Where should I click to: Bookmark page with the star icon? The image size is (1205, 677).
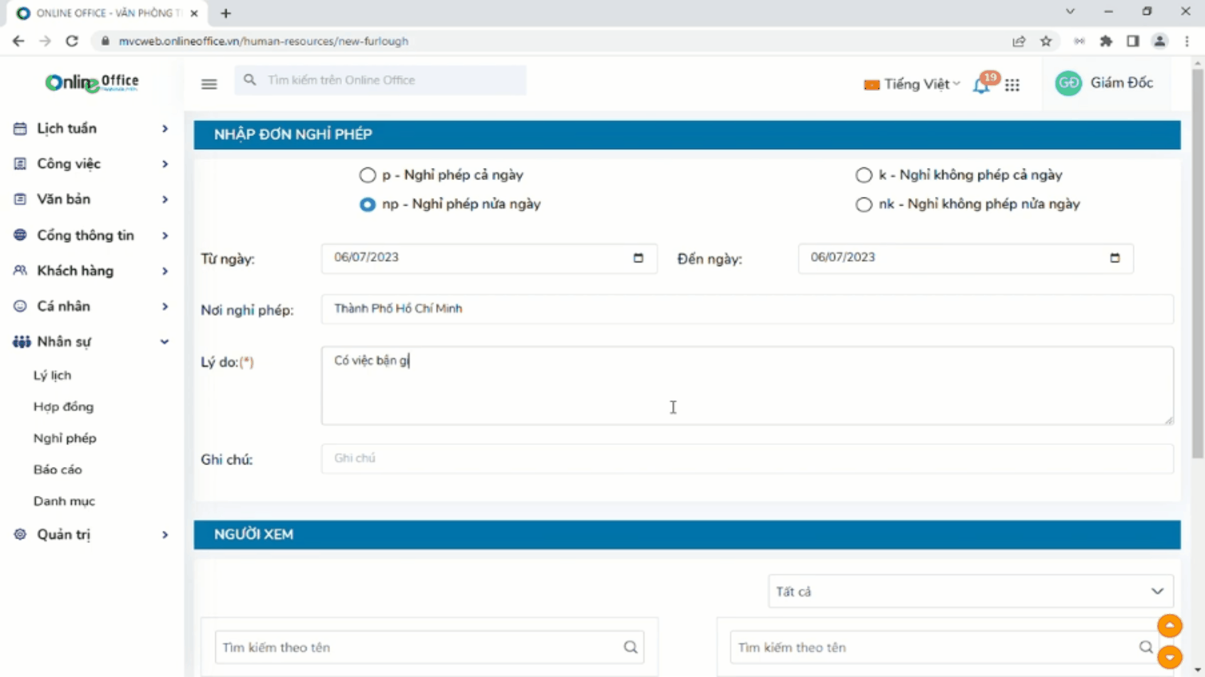(1046, 41)
